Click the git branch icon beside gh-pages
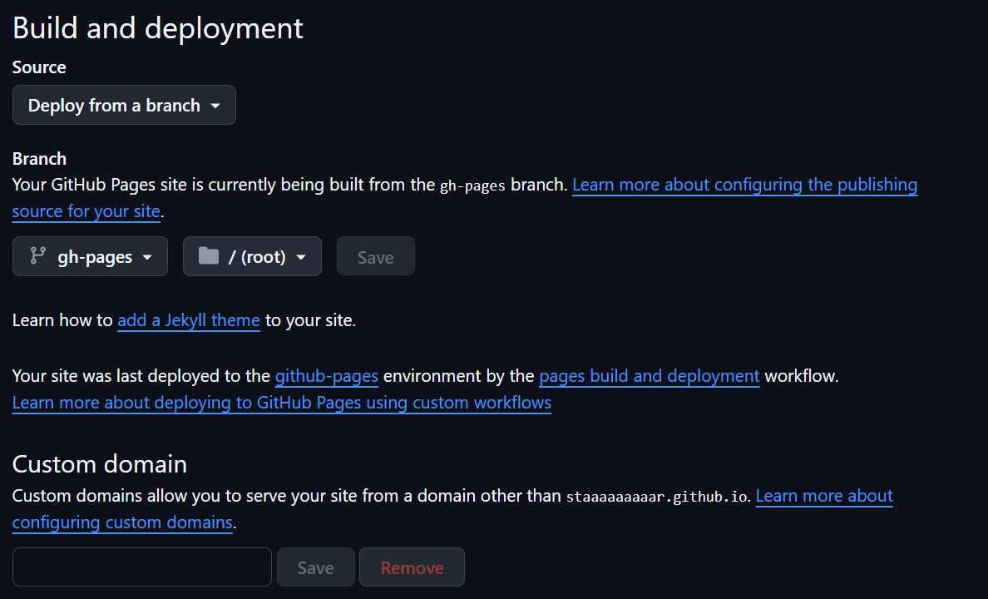This screenshot has height=599, width=988. click(x=37, y=256)
